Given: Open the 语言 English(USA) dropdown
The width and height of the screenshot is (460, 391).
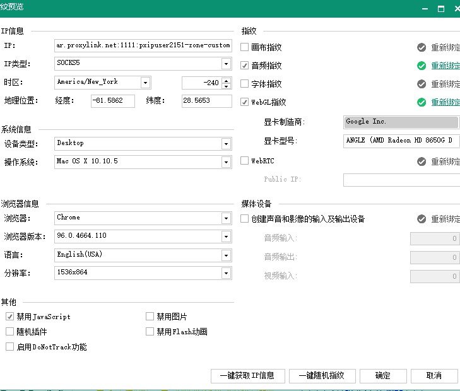Looking at the screenshot, I should (x=226, y=255).
